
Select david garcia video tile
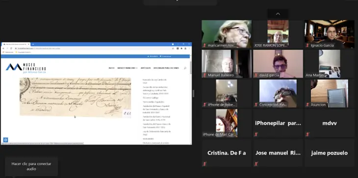click(x=278, y=64)
